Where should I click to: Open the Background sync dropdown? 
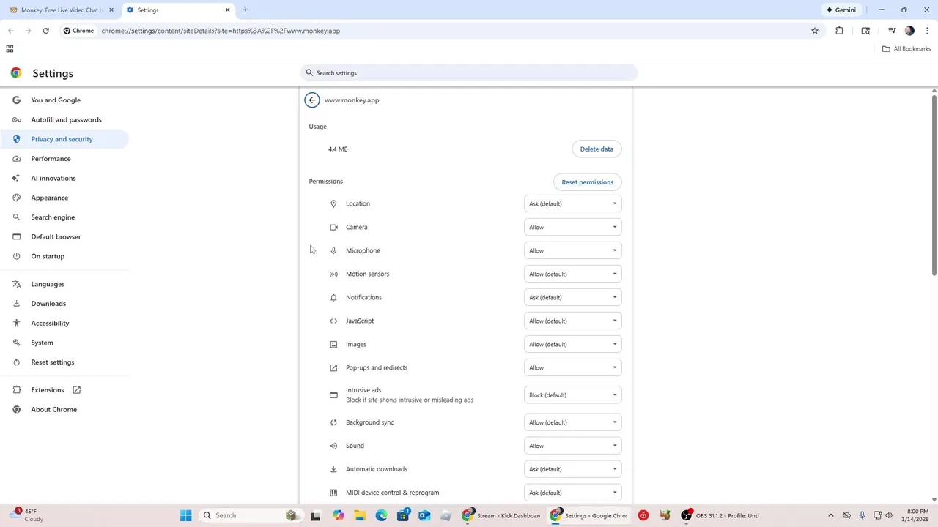coord(573,422)
